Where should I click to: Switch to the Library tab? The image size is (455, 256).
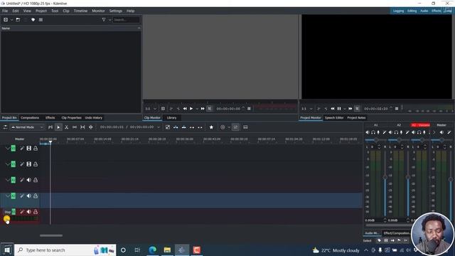[x=171, y=118]
